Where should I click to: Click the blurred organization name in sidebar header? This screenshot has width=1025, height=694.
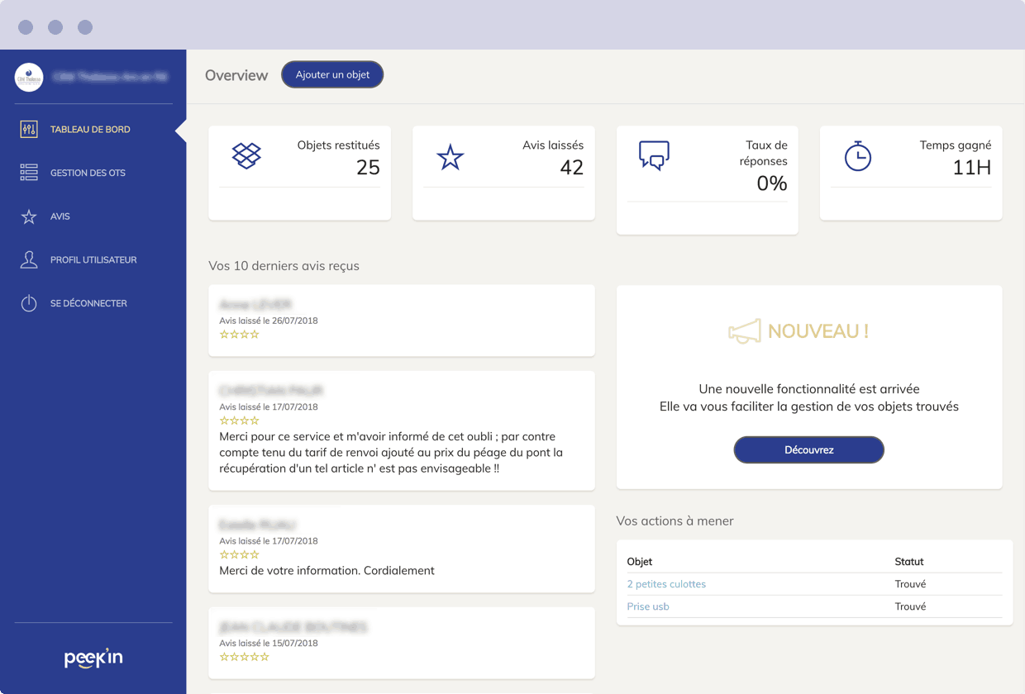[x=110, y=77]
